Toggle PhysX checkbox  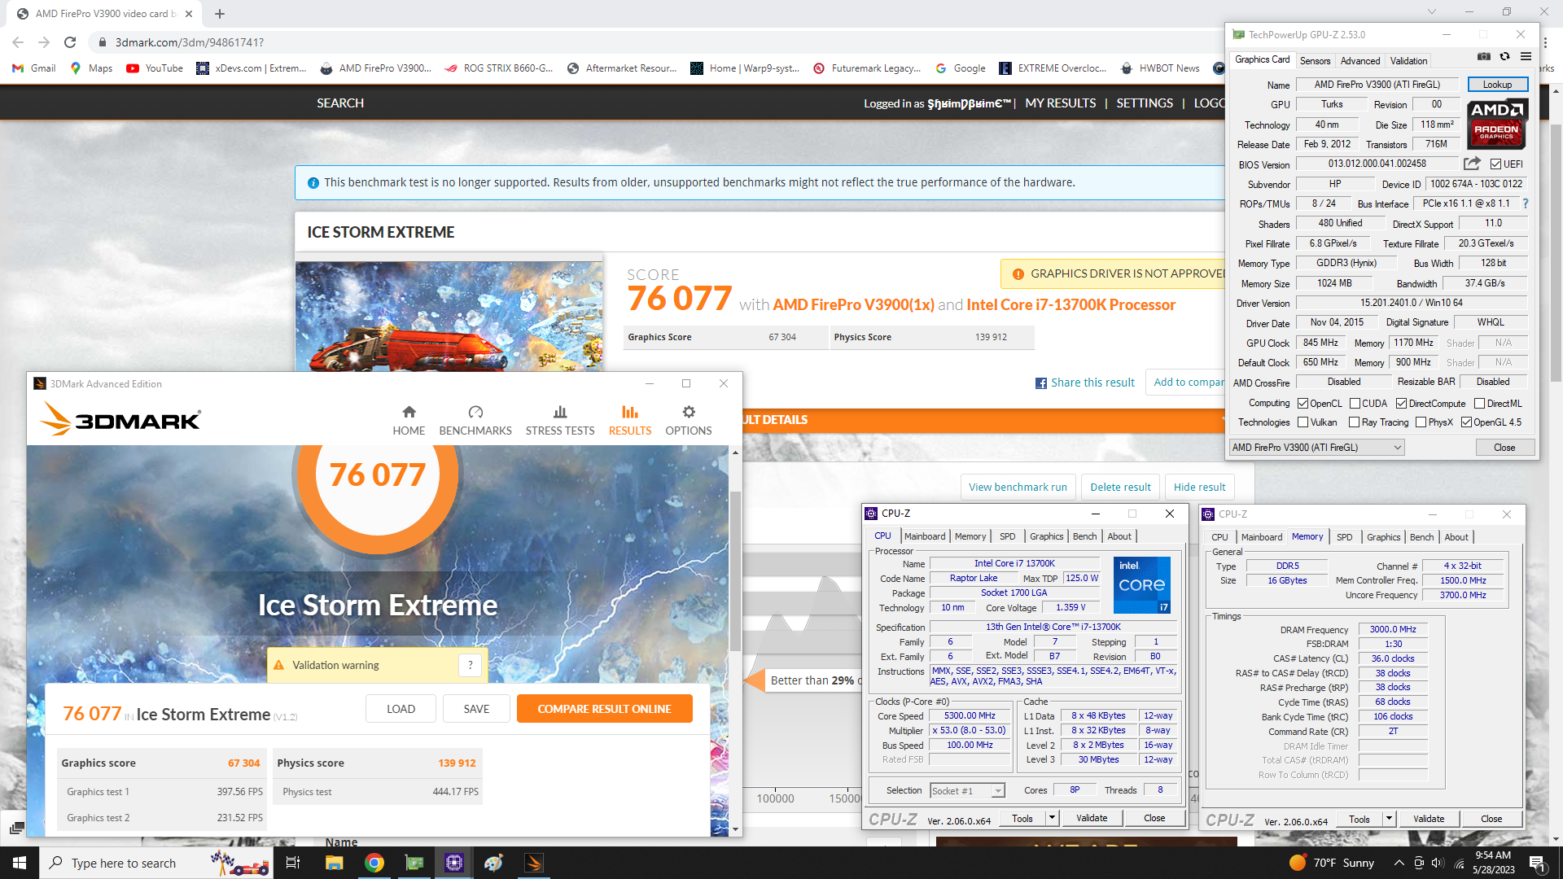[1421, 422]
